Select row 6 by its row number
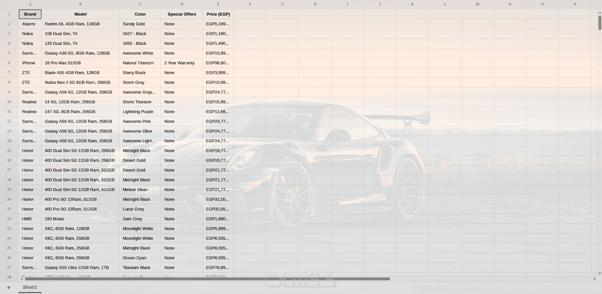This screenshot has height=294, width=602. [x=9, y=63]
